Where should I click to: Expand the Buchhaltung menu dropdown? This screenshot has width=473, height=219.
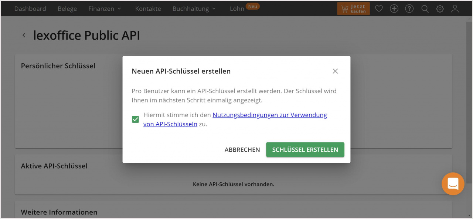(194, 9)
